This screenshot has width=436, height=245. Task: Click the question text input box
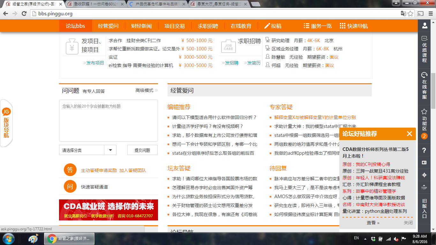tap(109, 121)
